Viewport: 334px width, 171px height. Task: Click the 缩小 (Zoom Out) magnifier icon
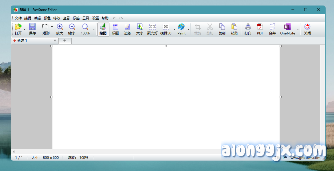point(72,29)
